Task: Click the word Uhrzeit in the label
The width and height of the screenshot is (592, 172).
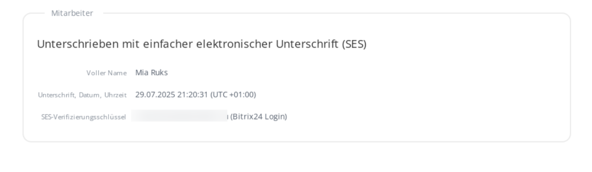Action: coord(116,95)
